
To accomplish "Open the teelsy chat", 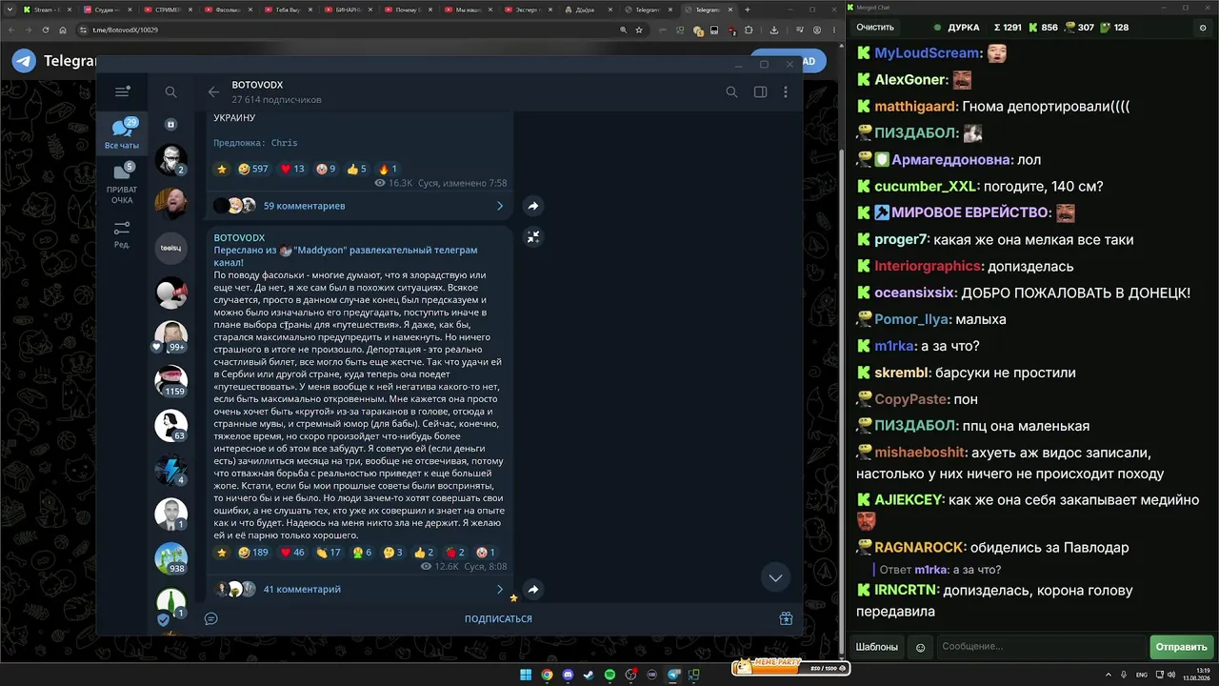I will [171, 248].
